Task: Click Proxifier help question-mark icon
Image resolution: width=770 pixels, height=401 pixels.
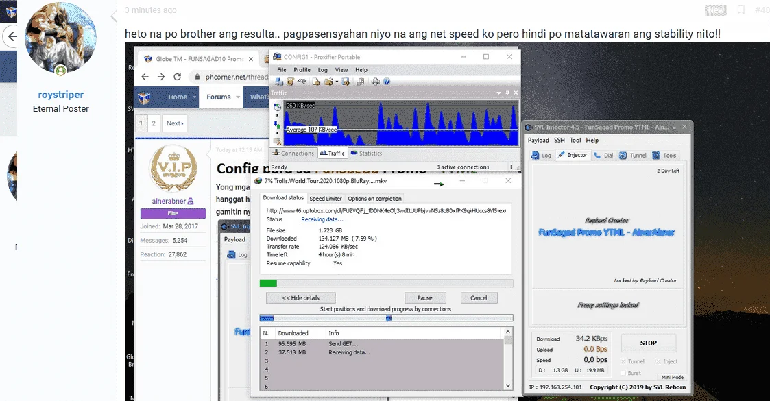Action: click(387, 82)
